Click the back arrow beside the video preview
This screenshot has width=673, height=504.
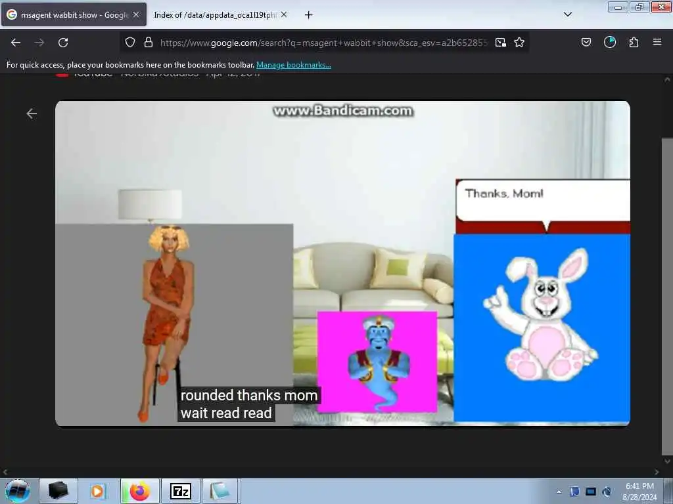(32, 114)
